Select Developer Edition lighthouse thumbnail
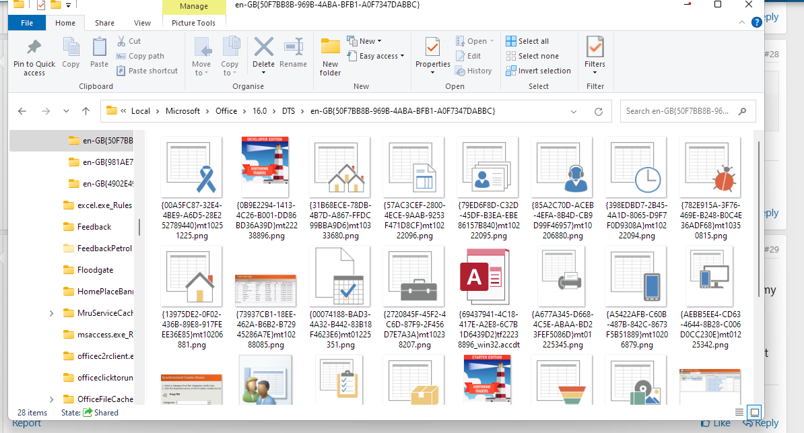804x433 pixels. [265, 167]
